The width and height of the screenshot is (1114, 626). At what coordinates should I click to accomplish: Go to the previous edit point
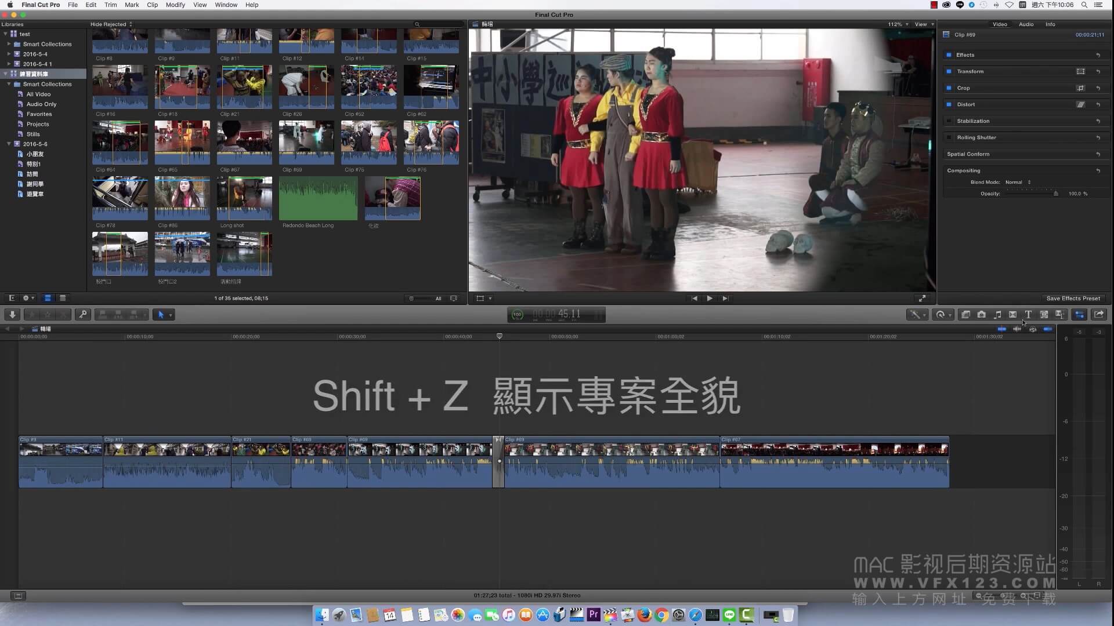click(x=694, y=299)
